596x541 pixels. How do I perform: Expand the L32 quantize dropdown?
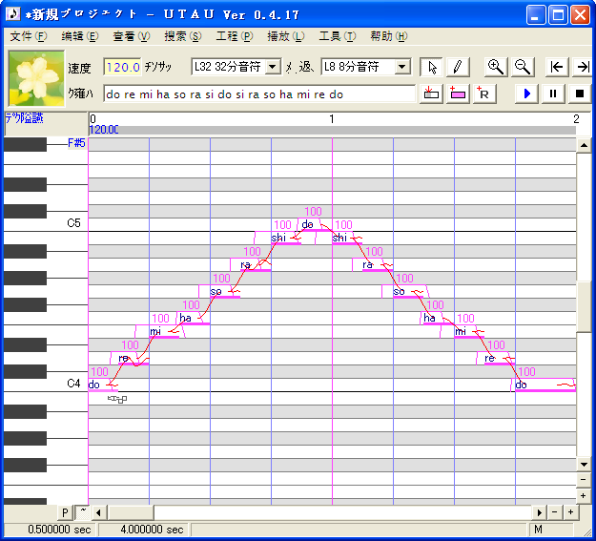click(272, 67)
